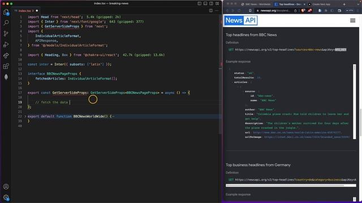The width and height of the screenshot is (362, 203).
Task: Bookmark the current page
Action: click(x=250, y=11)
